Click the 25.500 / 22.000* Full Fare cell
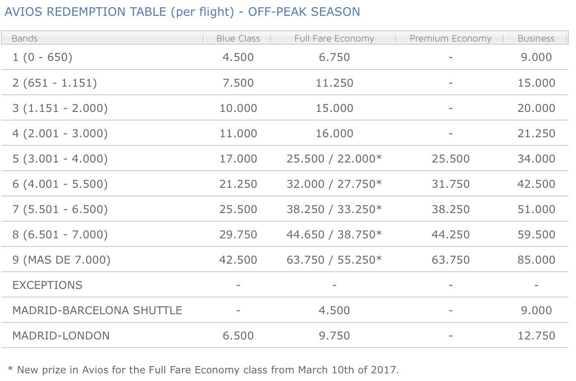Viewport: 576px width, 381px height. pos(334,158)
